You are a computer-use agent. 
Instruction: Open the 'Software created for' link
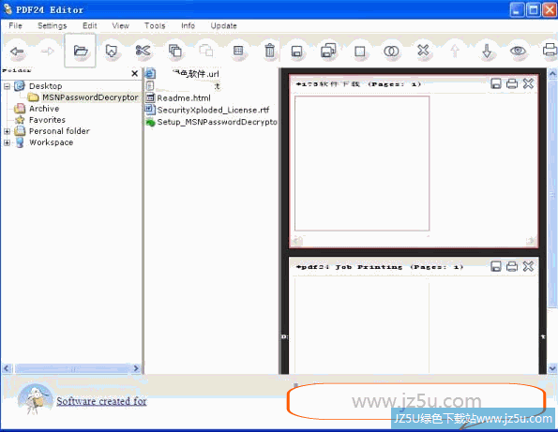(101, 401)
